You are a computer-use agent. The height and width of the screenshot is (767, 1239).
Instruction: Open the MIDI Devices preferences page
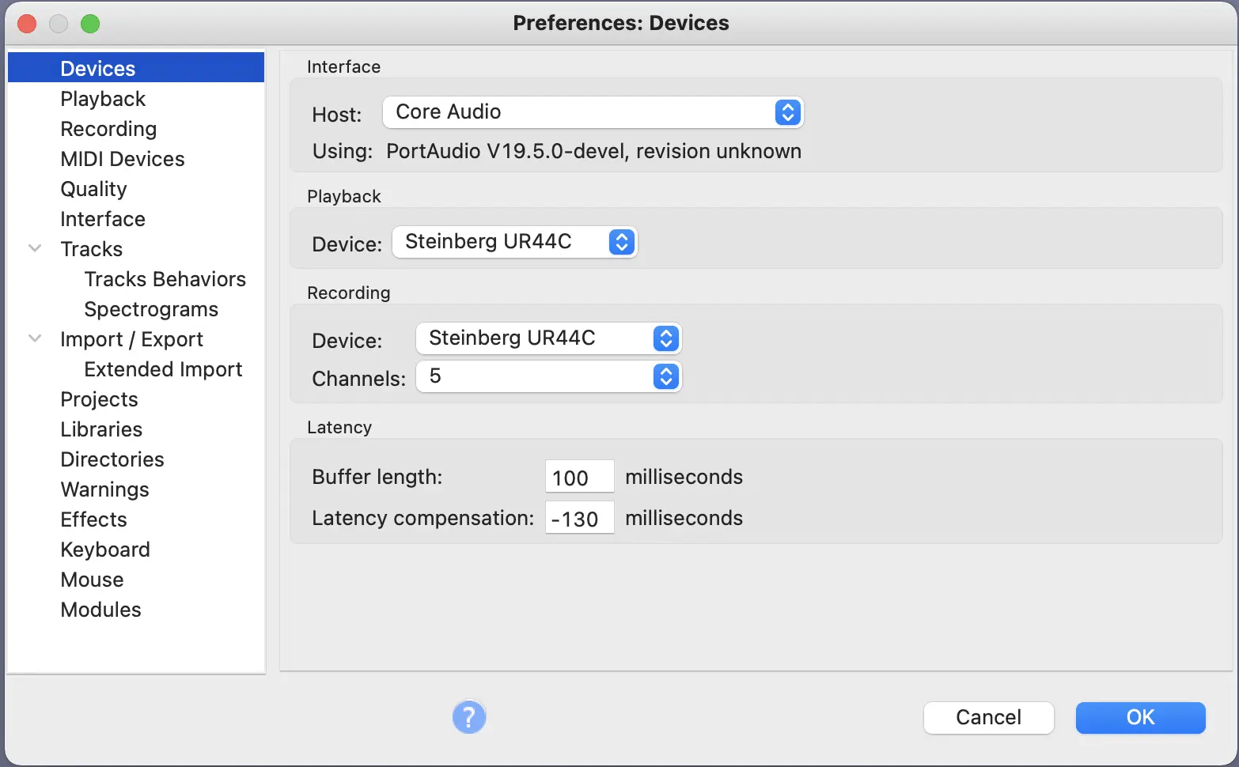[x=123, y=159]
